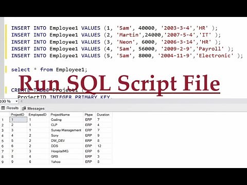Screen dimensions: 247x185
Task: Select the 'Coding' project name cell
Action: coord(66,120)
